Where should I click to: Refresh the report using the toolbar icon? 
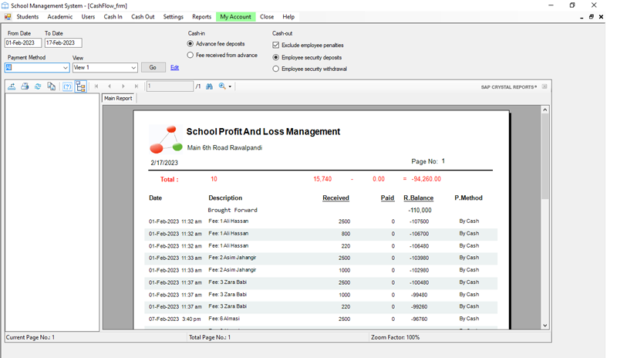38,86
